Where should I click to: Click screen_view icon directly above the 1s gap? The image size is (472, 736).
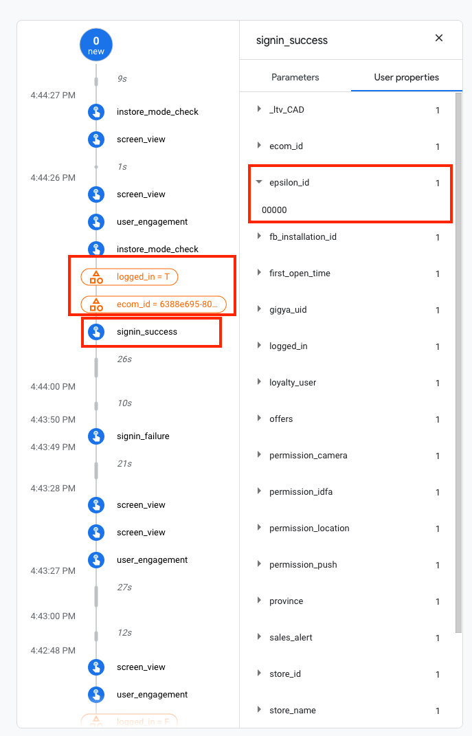pyautogui.click(x=96, y=140)
